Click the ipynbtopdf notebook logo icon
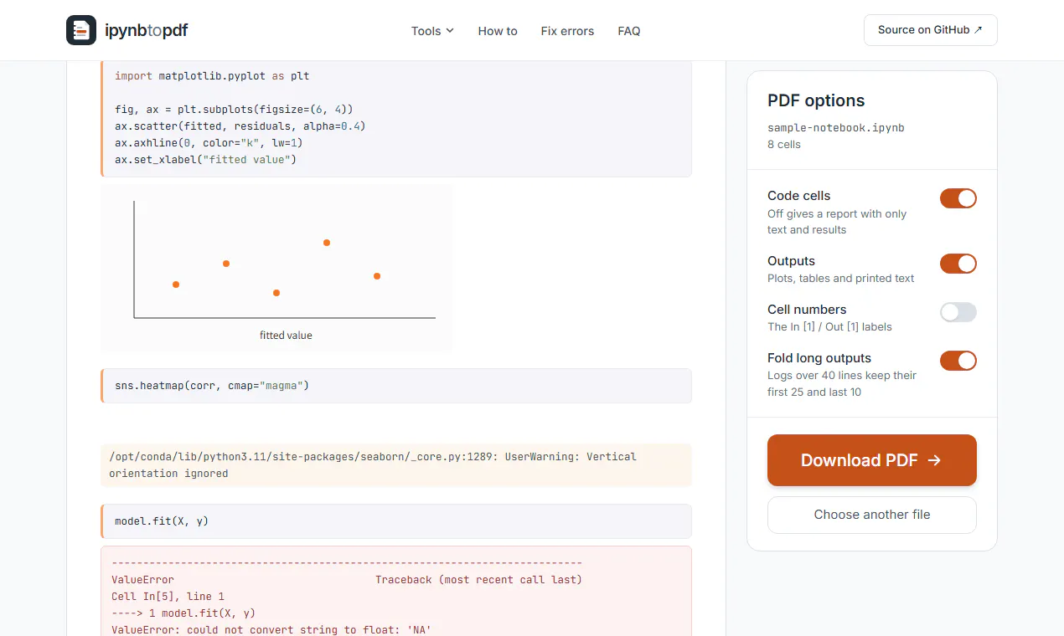The image size is (1064, 636). click(x=81, y=30)
